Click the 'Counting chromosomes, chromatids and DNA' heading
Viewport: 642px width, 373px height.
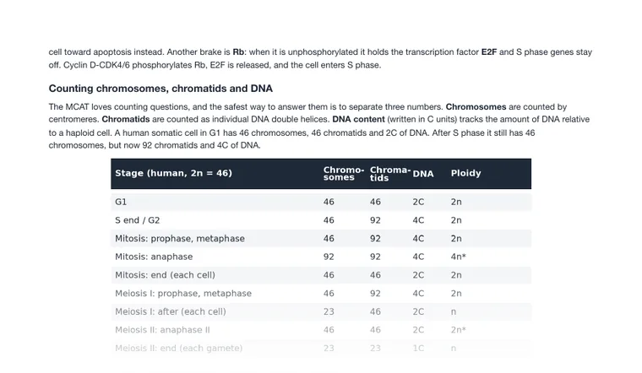(x=160, y=89)
